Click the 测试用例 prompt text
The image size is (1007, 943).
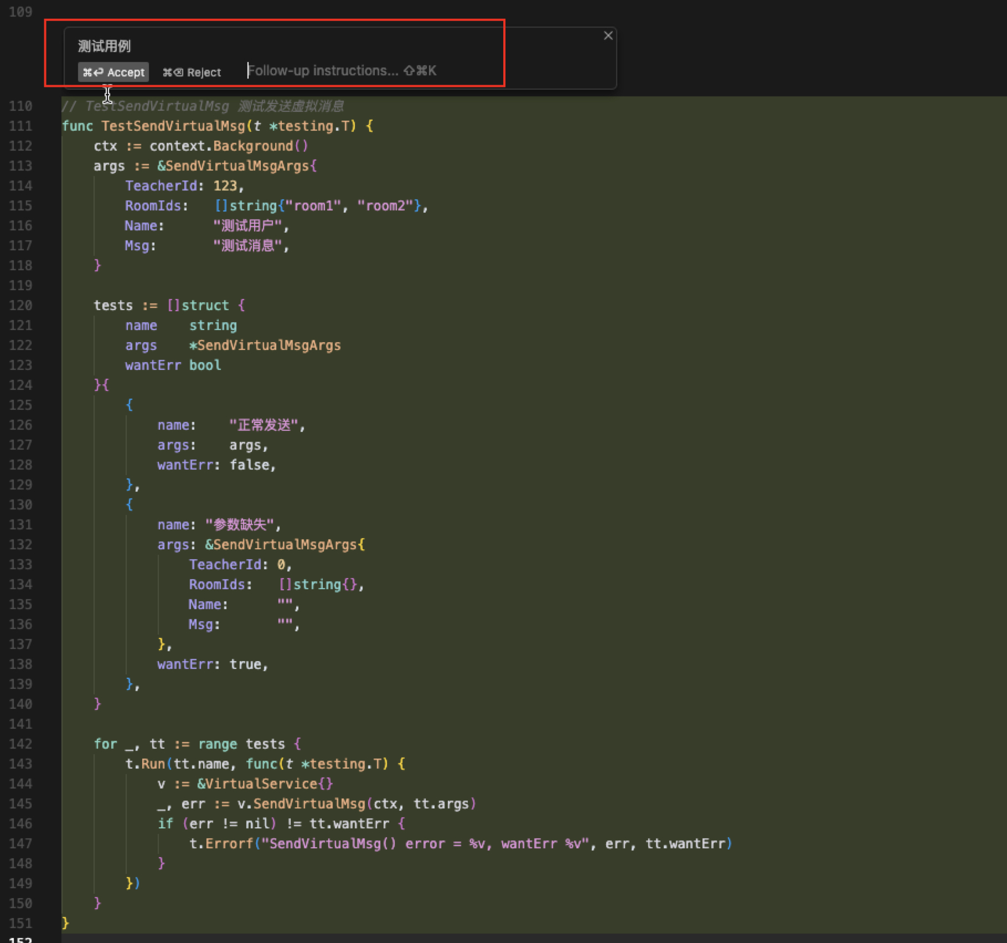tap(104, 46)
